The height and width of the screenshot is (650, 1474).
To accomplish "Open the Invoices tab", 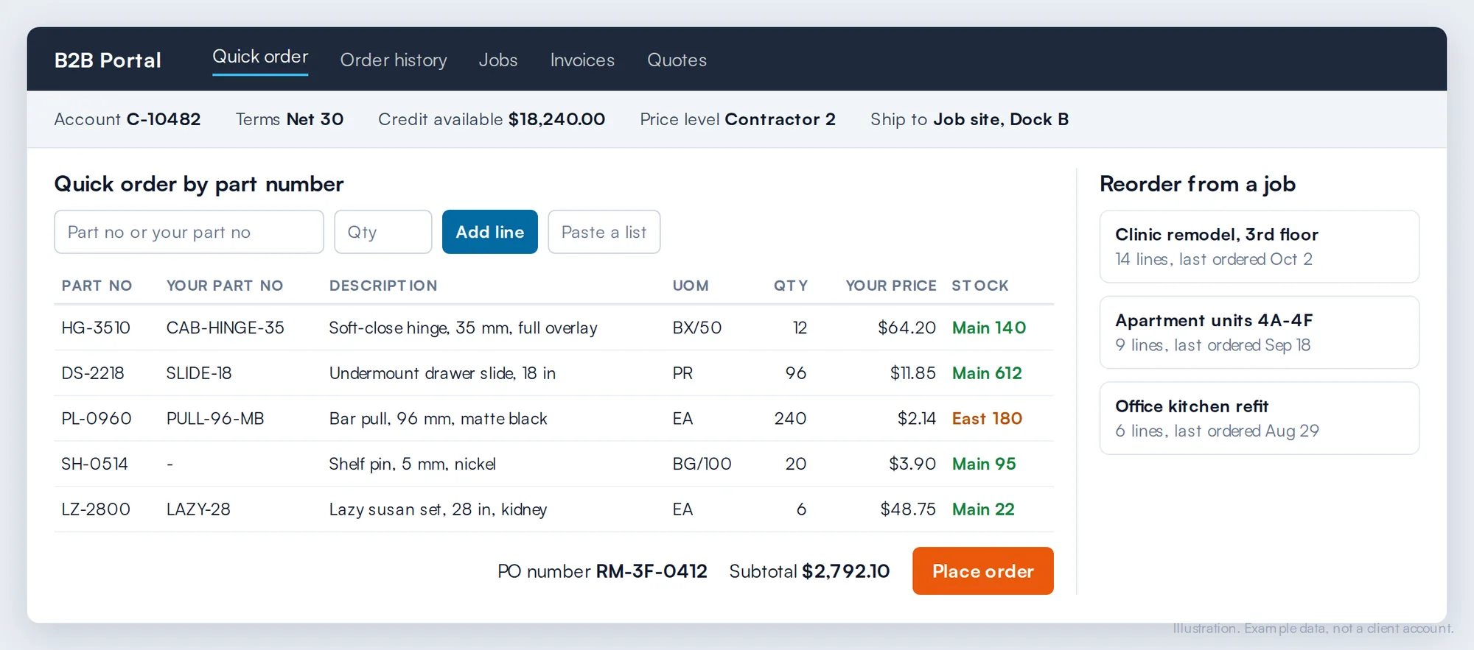I will click(582, 60).
